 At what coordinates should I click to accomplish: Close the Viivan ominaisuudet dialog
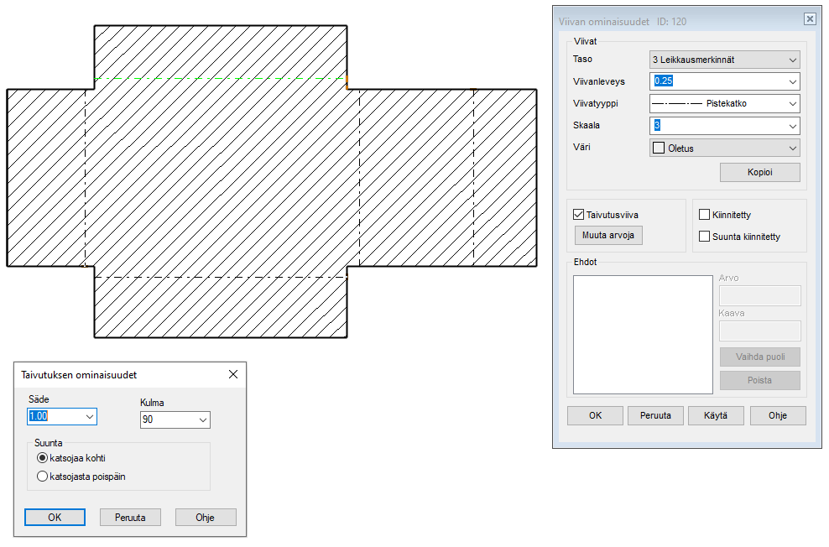tap(809, 19)
